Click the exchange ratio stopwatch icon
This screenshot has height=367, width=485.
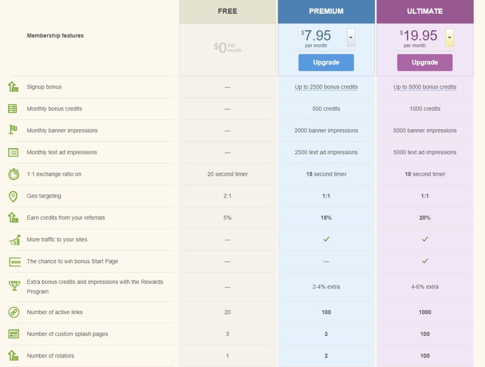14,174
